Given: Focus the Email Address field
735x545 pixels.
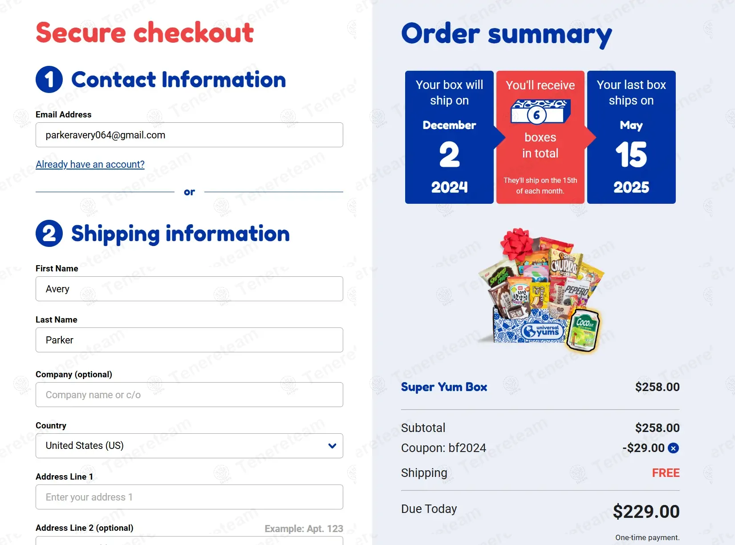Looking at the screenshot, I should click(x=189, y=135).
